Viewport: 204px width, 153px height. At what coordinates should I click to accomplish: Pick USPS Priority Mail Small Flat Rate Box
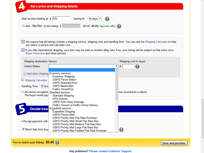tap(75, 121)
